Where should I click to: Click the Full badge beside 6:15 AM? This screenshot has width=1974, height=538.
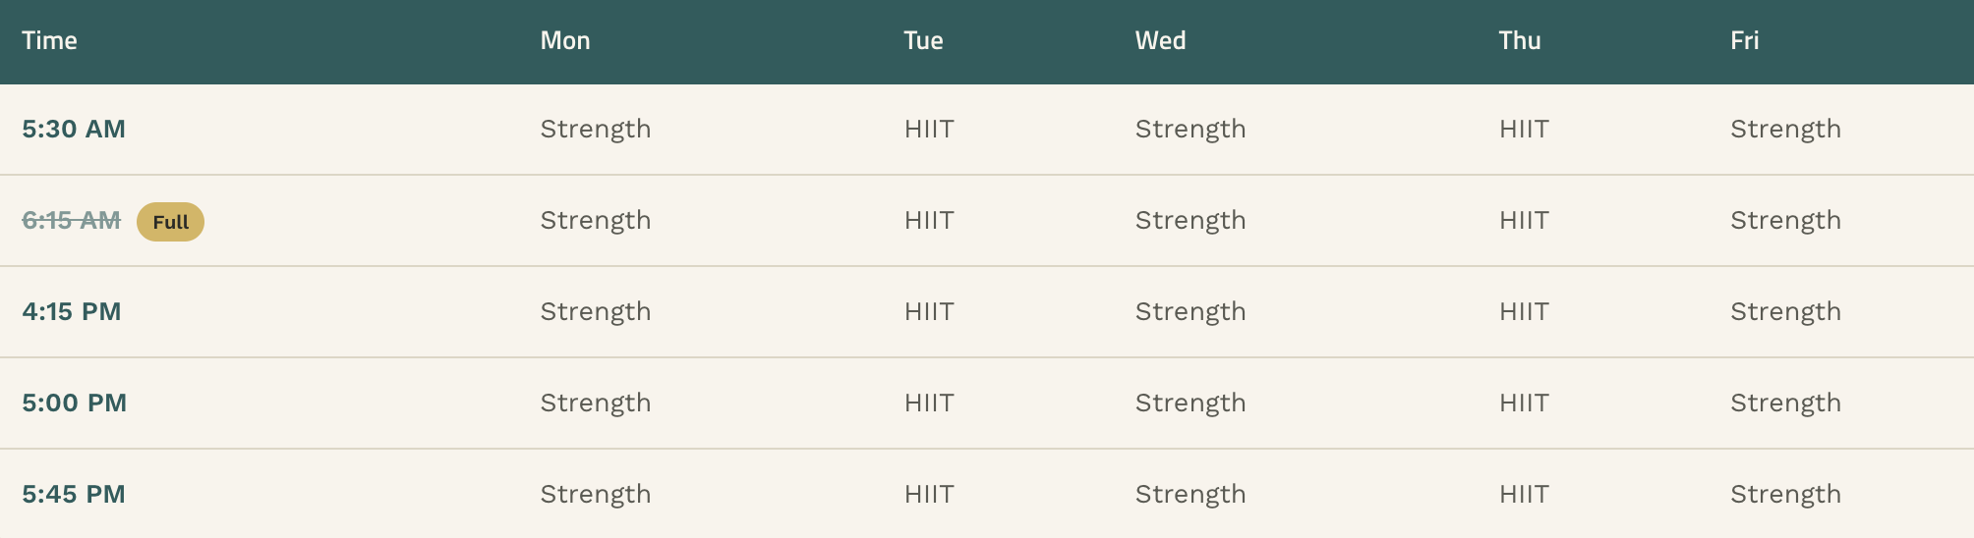[x=170, y=222]
